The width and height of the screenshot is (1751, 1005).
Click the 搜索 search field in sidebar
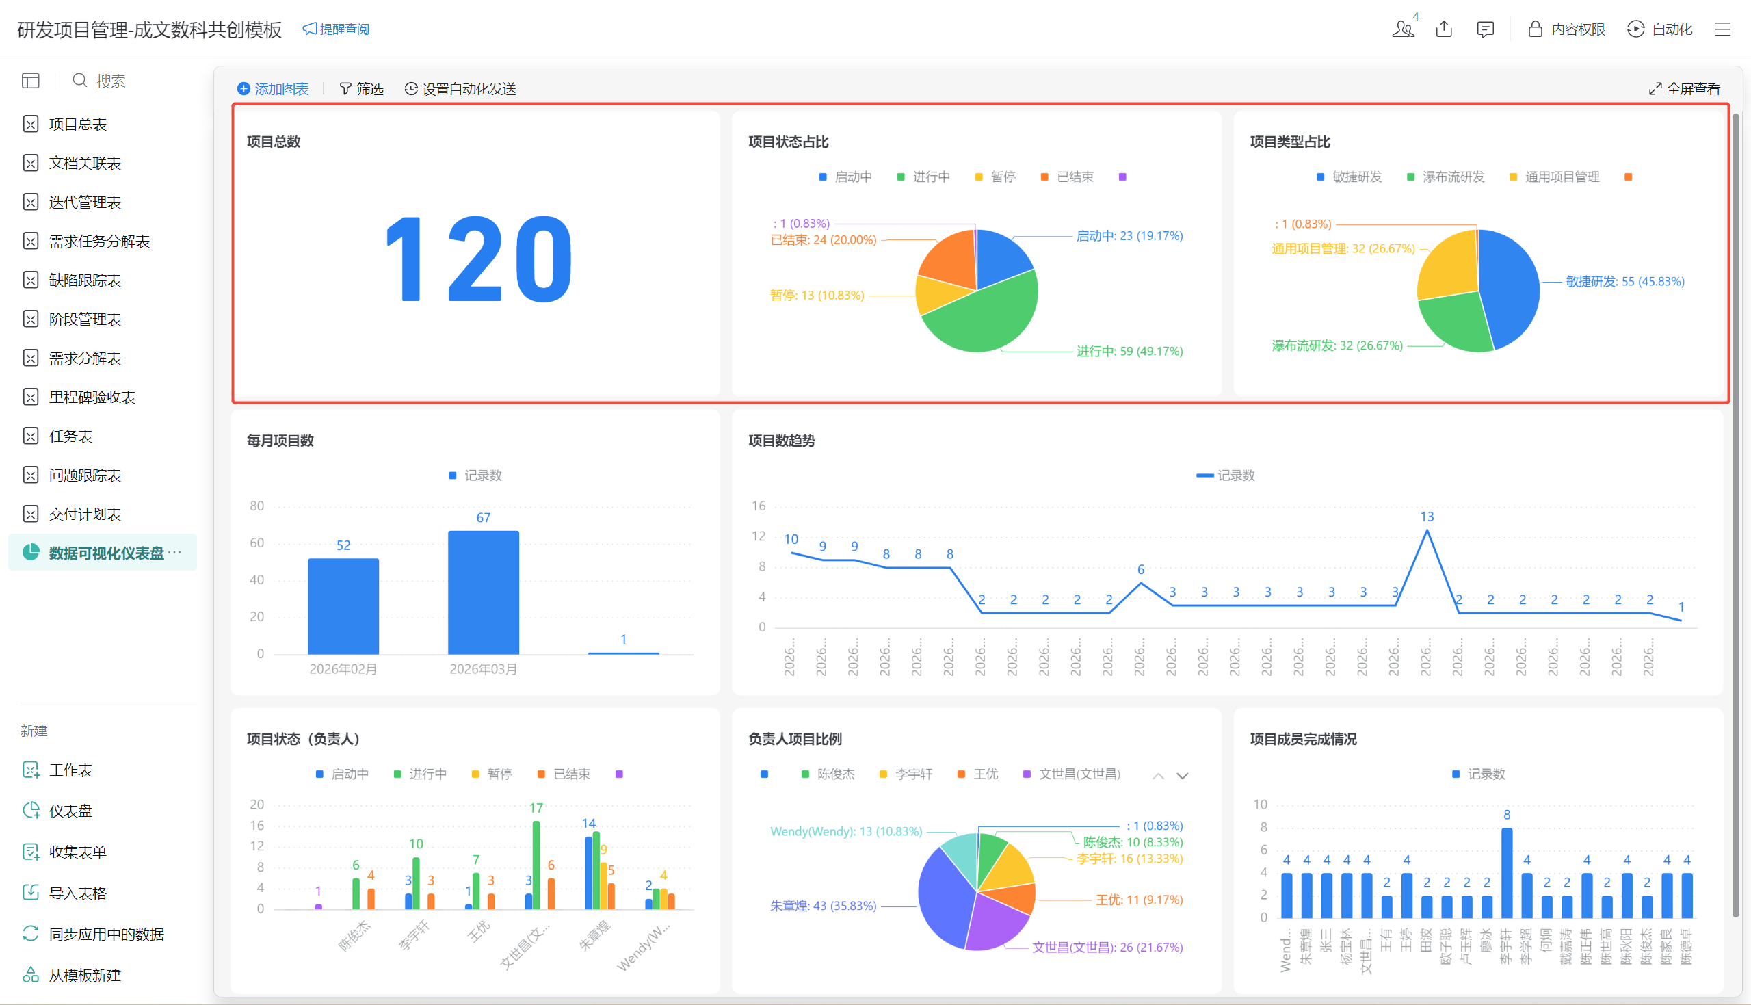point(110,81)
